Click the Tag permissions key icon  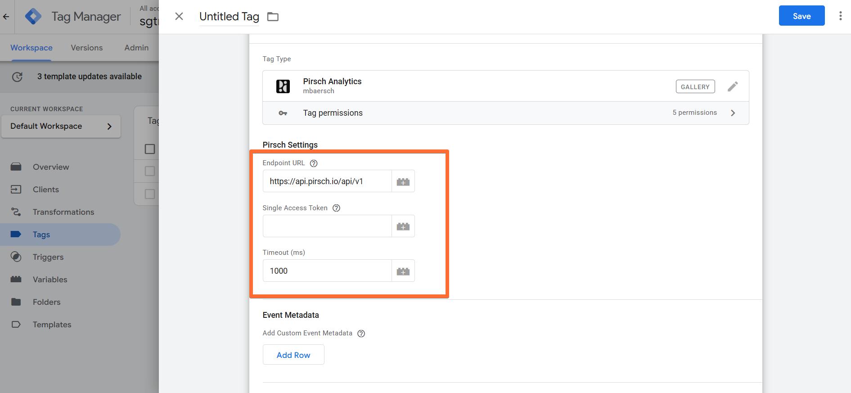coord(283,113)
